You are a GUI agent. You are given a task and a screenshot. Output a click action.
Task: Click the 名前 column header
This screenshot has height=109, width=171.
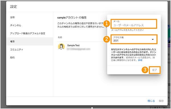coord(60,37)
